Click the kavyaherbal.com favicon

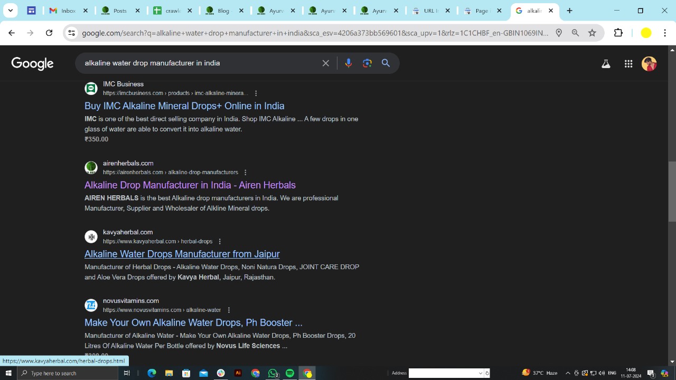[91, 236]
